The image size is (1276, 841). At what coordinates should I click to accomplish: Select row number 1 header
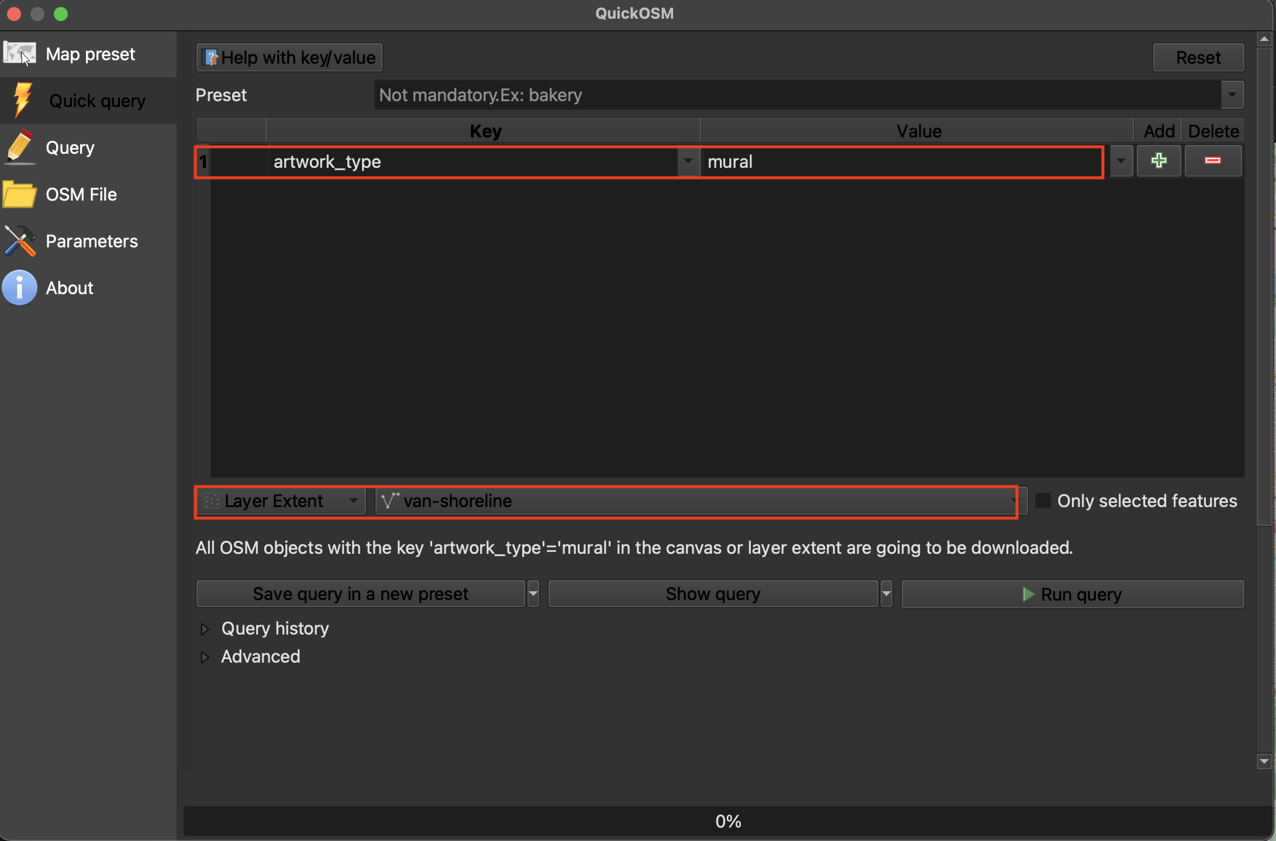pos(203,161)
